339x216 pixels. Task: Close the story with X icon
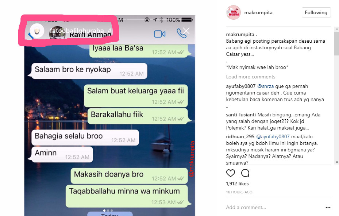click(186, 31)
